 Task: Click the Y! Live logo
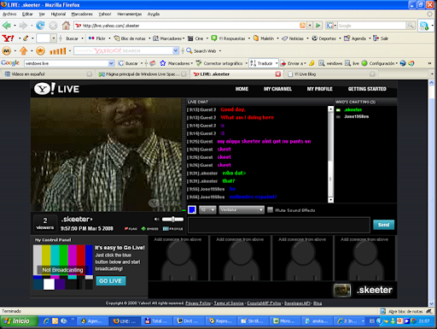coord(56,89)
